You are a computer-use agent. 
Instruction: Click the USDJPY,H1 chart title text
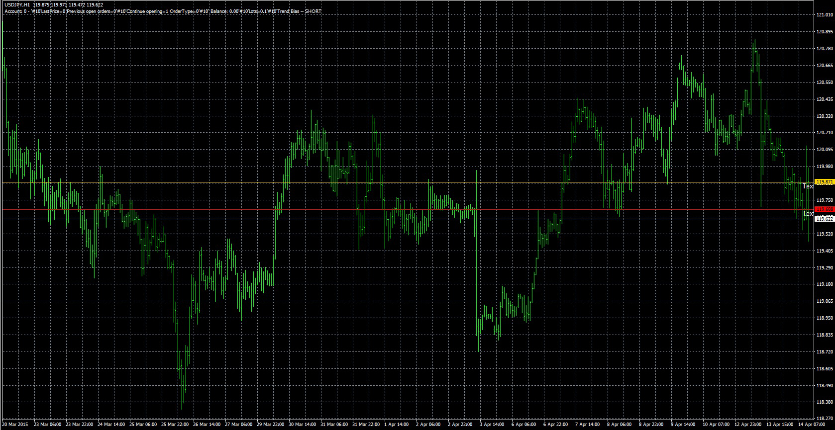click(x=17, y=4)
